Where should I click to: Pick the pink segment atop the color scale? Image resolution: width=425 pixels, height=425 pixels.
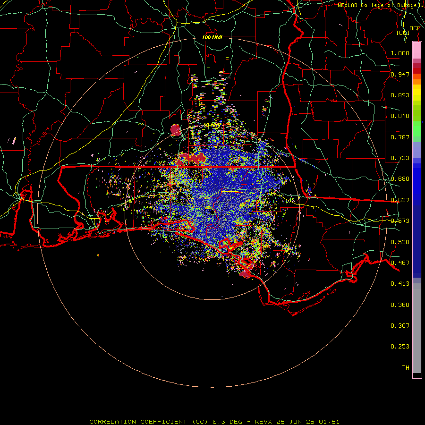(417, 51)
